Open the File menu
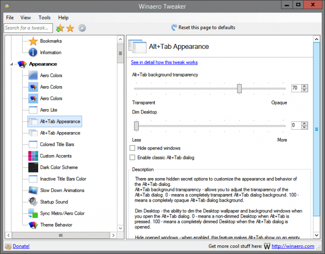Image resolution: width=325 pixels, height=254 pixels. point(10,18)
